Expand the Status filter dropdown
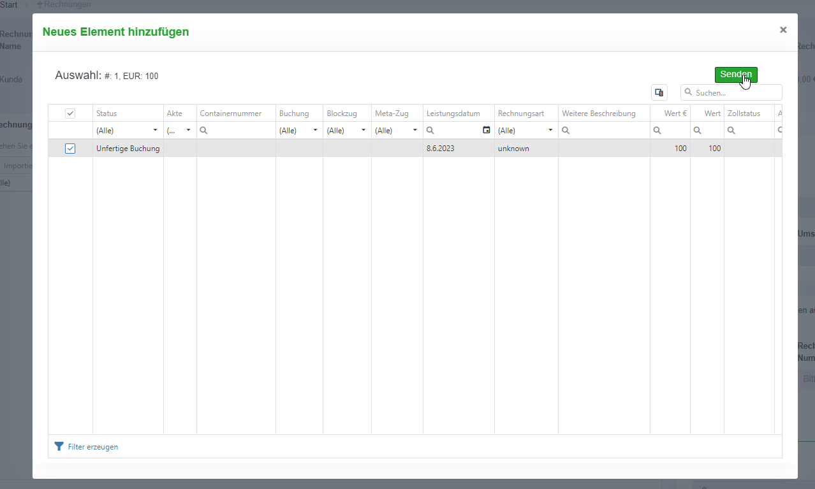The image size is (815, 489). point(155,130)
